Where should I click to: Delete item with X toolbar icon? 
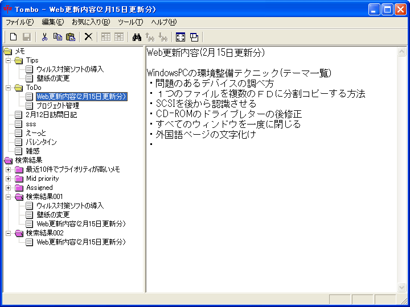point(88,37)
